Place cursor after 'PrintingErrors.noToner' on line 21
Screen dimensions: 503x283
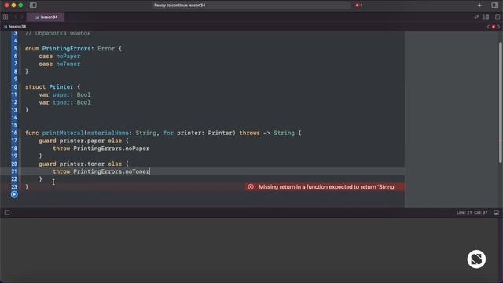click(x=150, y=171)
